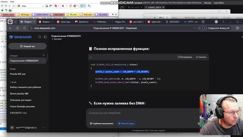
Task: Switch to the SPI_Prog.c tab in Keil
Action: [x=24, y=14]
